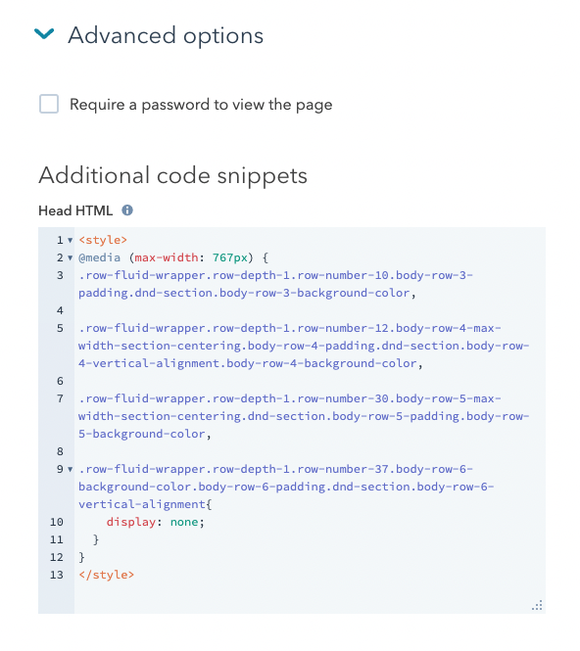Fold line 1 style tag arrow

pos(71,240)
